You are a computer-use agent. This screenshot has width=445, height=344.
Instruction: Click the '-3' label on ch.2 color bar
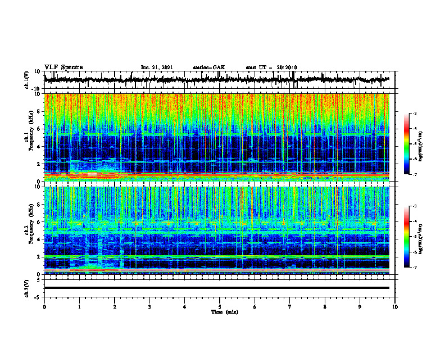pos(415,206)
